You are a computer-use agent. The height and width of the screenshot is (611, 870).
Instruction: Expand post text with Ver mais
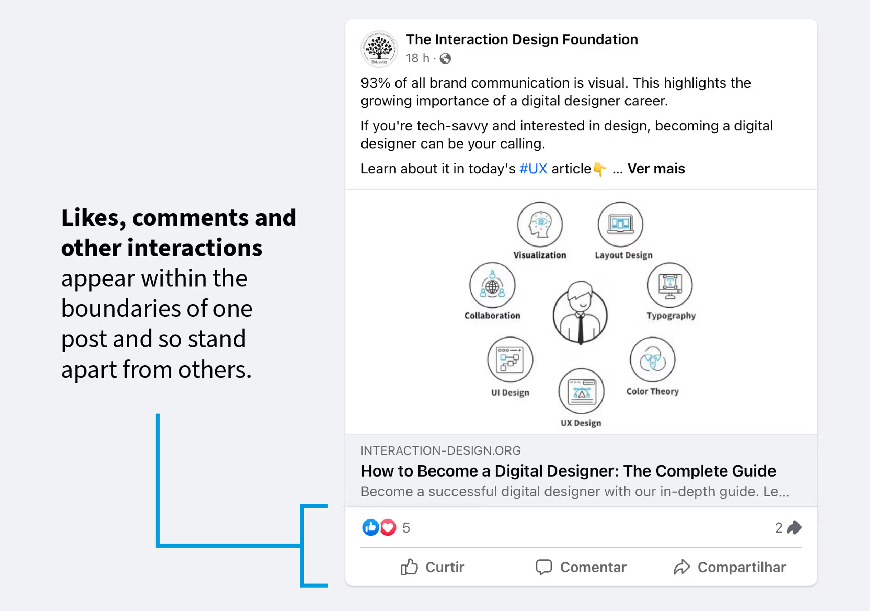(656, 169)
